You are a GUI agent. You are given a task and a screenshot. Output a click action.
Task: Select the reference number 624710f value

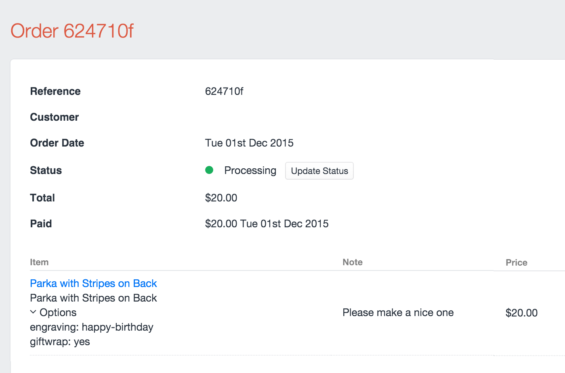pyautogui.click(x=224, y=91)
